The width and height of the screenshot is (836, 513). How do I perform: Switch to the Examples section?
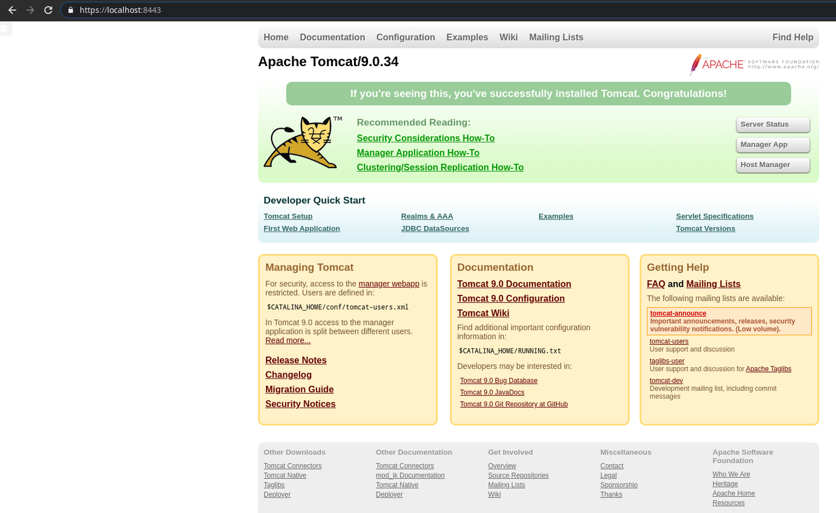pos(467,37)
